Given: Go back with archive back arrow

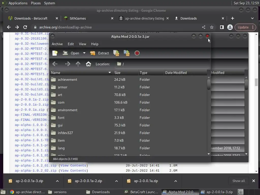Looking at the screenshot, I should coord(55,64).
